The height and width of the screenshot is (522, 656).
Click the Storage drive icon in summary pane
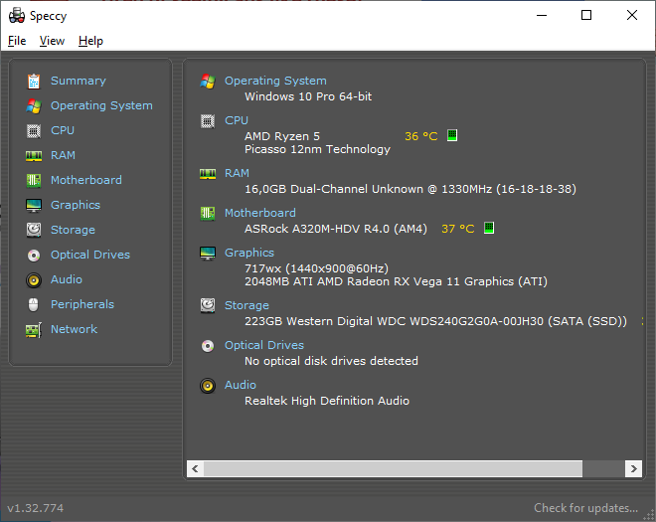(208, 305)
